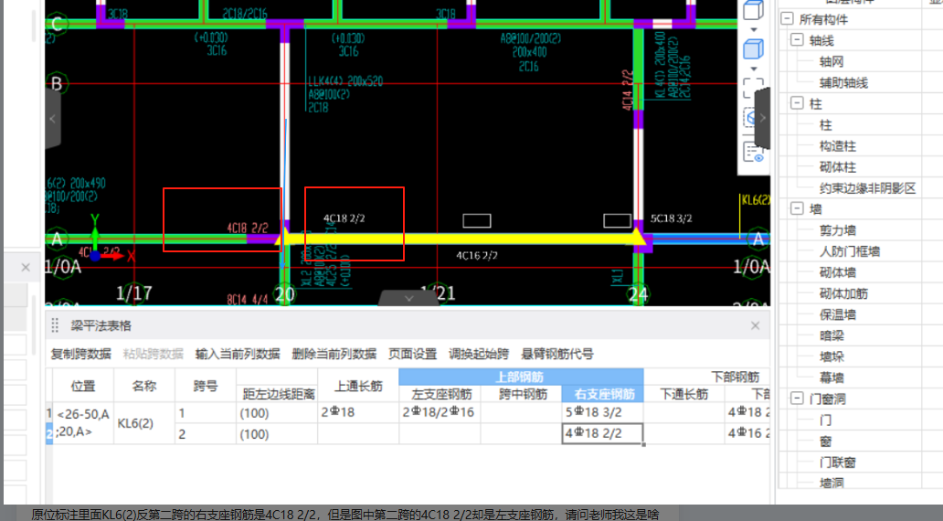Expand the left panel with gray arrow tab
Screen dimensions: 943x521
[53, 119]
